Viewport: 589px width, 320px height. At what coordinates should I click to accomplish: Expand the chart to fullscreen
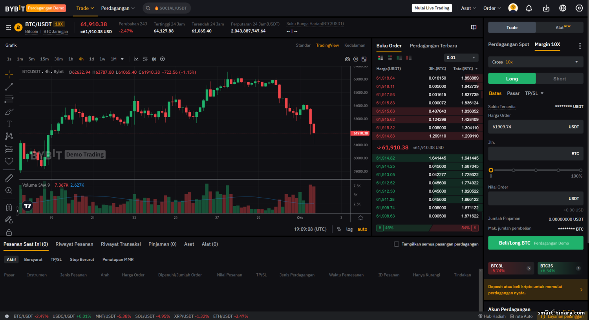tap(364, 59)
